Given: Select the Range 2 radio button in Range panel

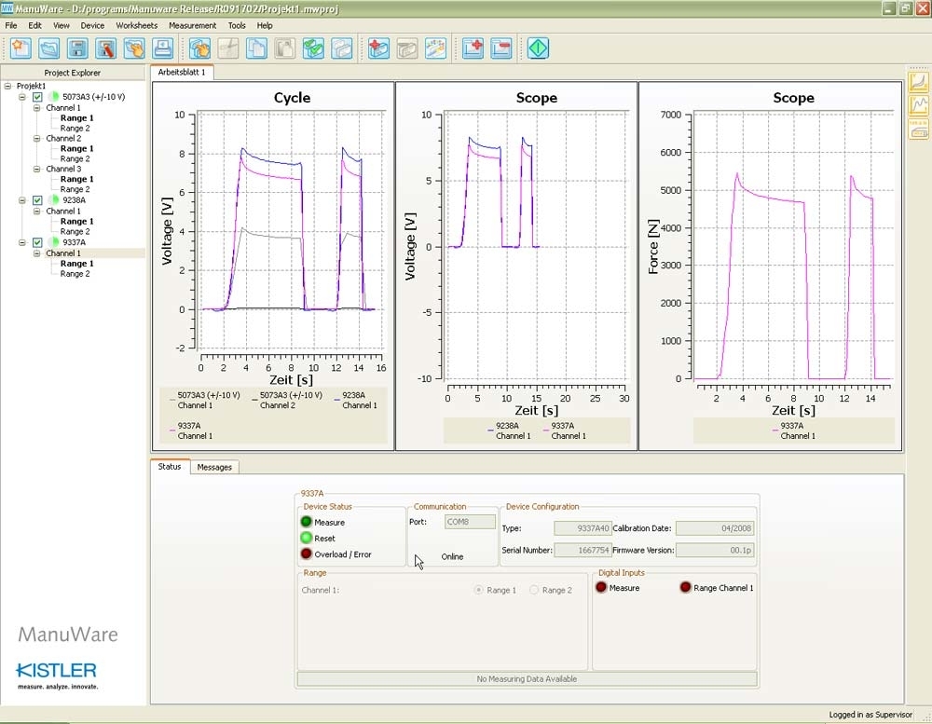Looking at the screenshot, I should tap(534, 590).
